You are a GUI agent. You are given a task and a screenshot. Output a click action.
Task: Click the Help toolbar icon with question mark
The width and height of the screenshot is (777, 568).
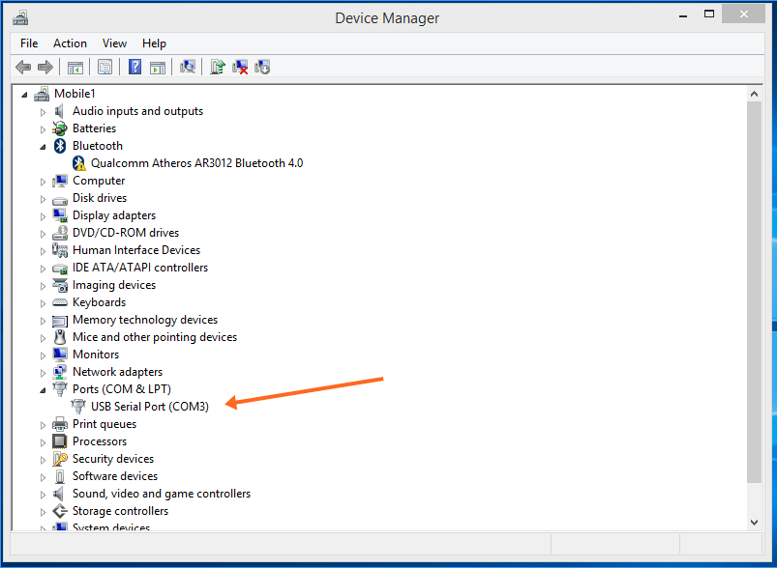134,67
